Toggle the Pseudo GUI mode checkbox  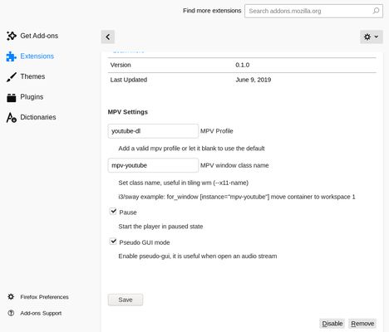[x=113, y=242]
